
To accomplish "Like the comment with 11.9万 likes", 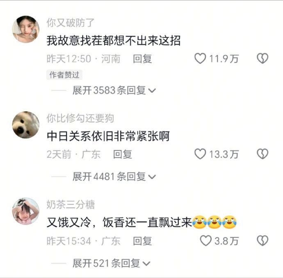I will coord(200,59).
